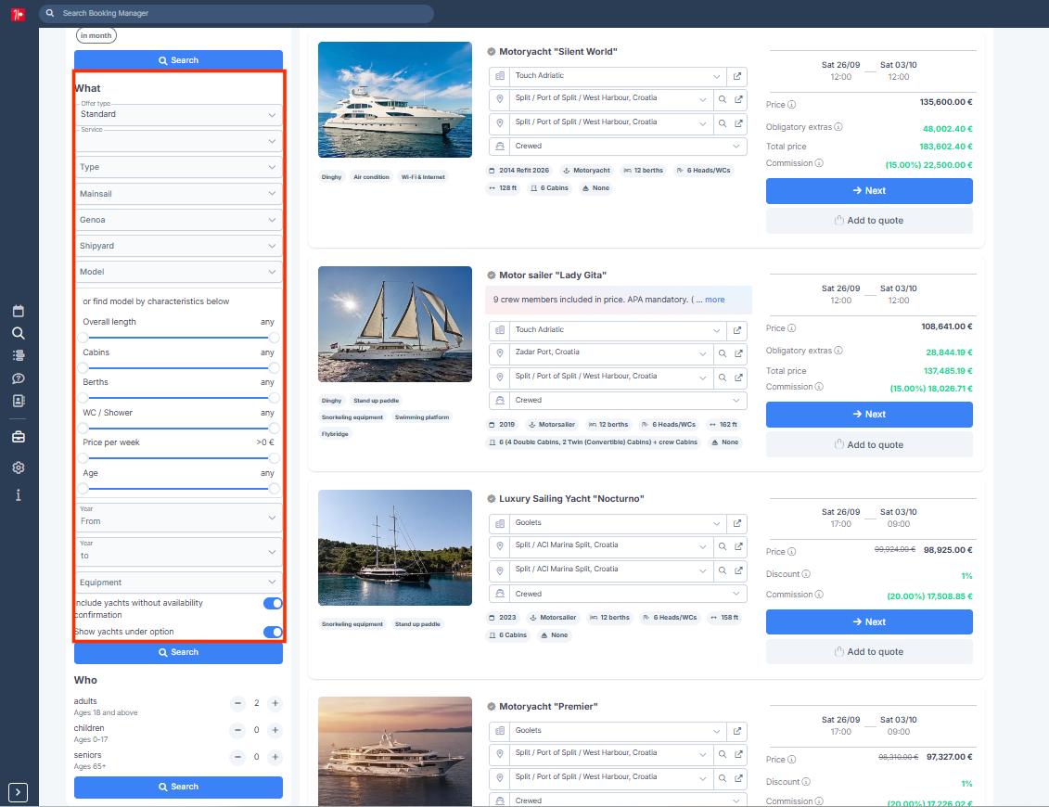Toggle include yachts without availability confirmation
Viewport: 1049px width, 807px height.
[273, 604]
